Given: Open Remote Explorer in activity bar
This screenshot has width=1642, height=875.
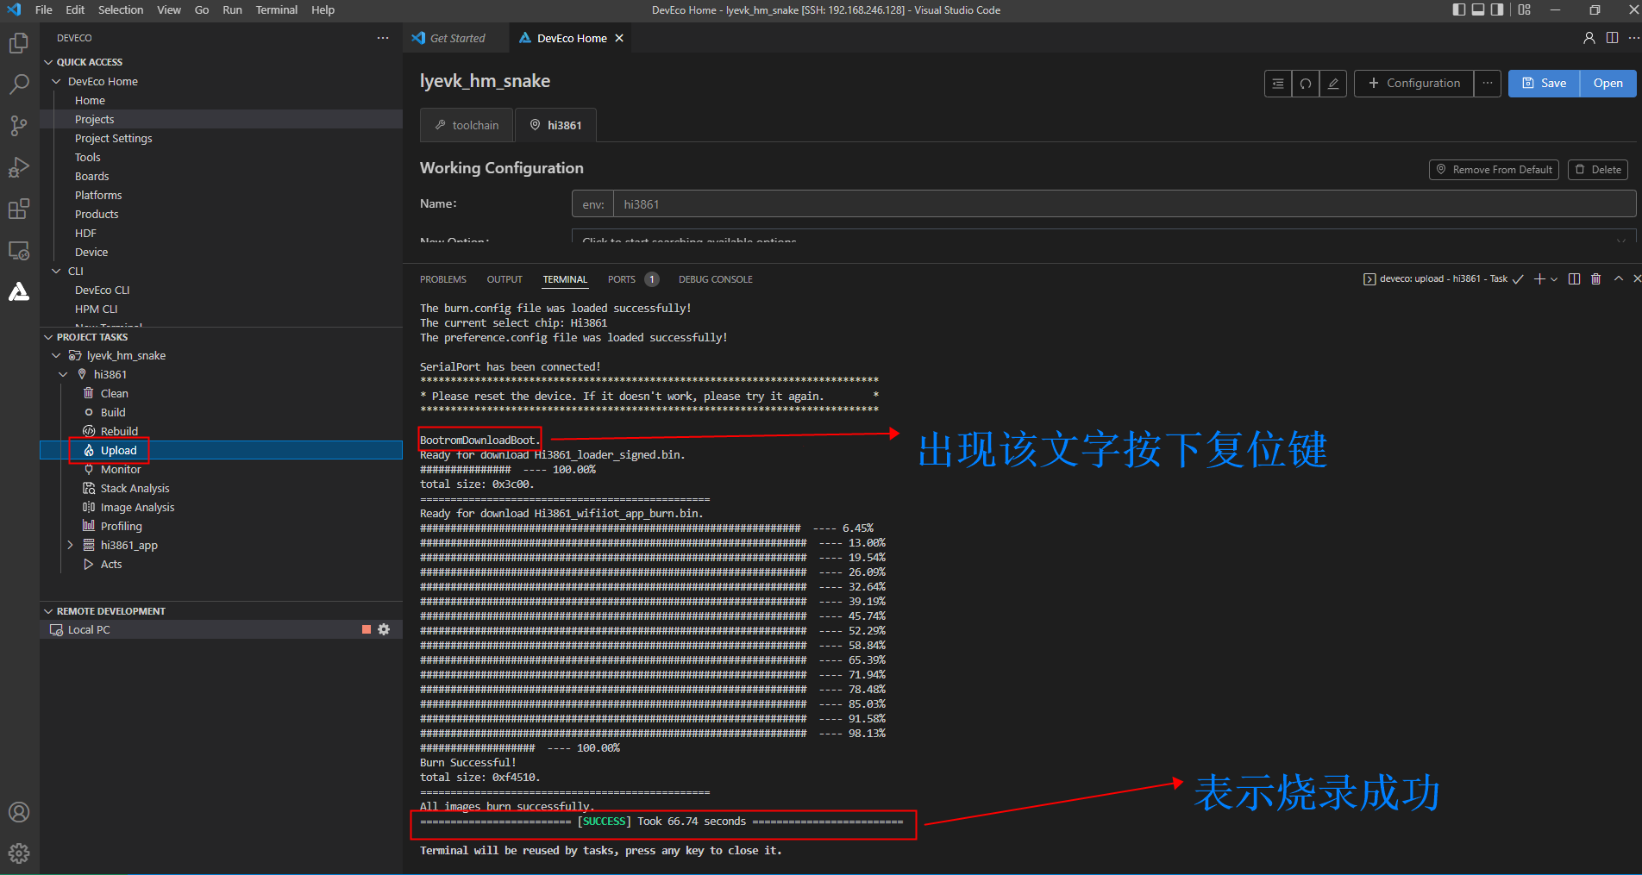Looking at the screenshot, I should point(19,250).
